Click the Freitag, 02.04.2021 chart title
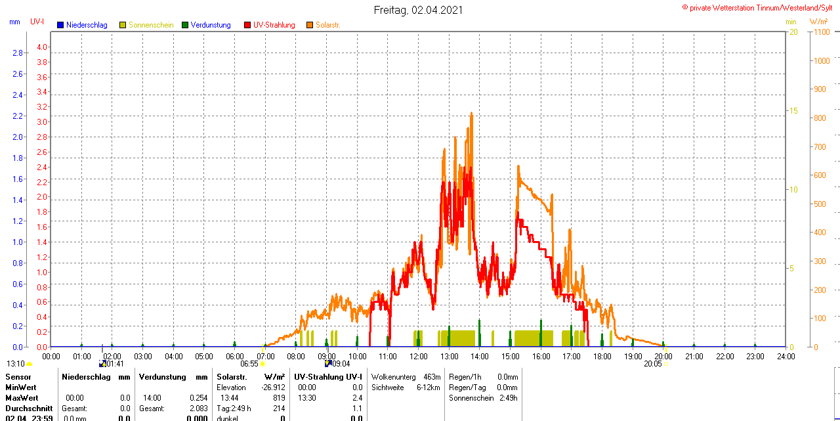The width and height of the screenshot is (840, 421). [x=418, y=10]
